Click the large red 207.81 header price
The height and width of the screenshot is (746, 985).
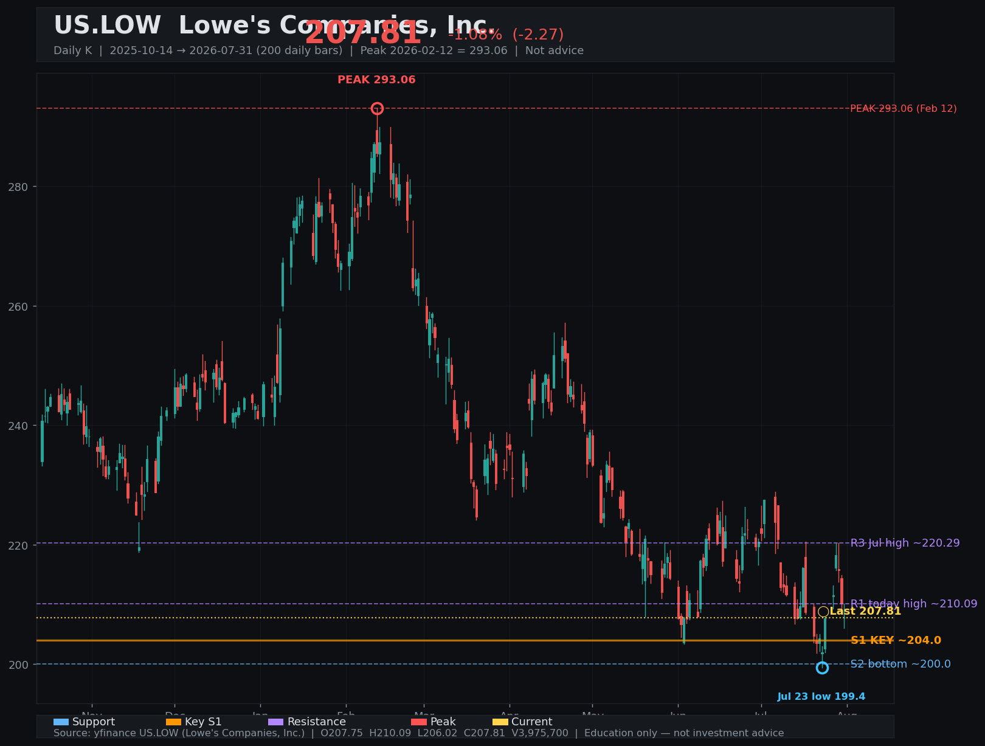363,33
